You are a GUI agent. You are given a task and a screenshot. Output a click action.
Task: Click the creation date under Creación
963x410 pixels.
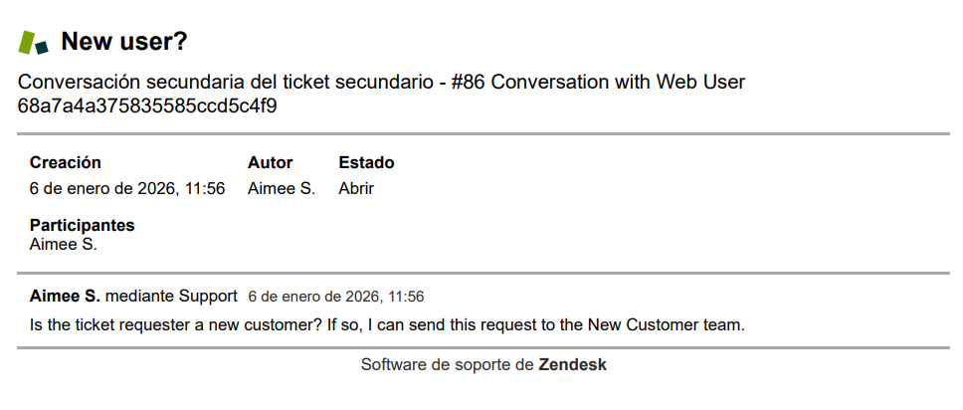pos(127,188)
